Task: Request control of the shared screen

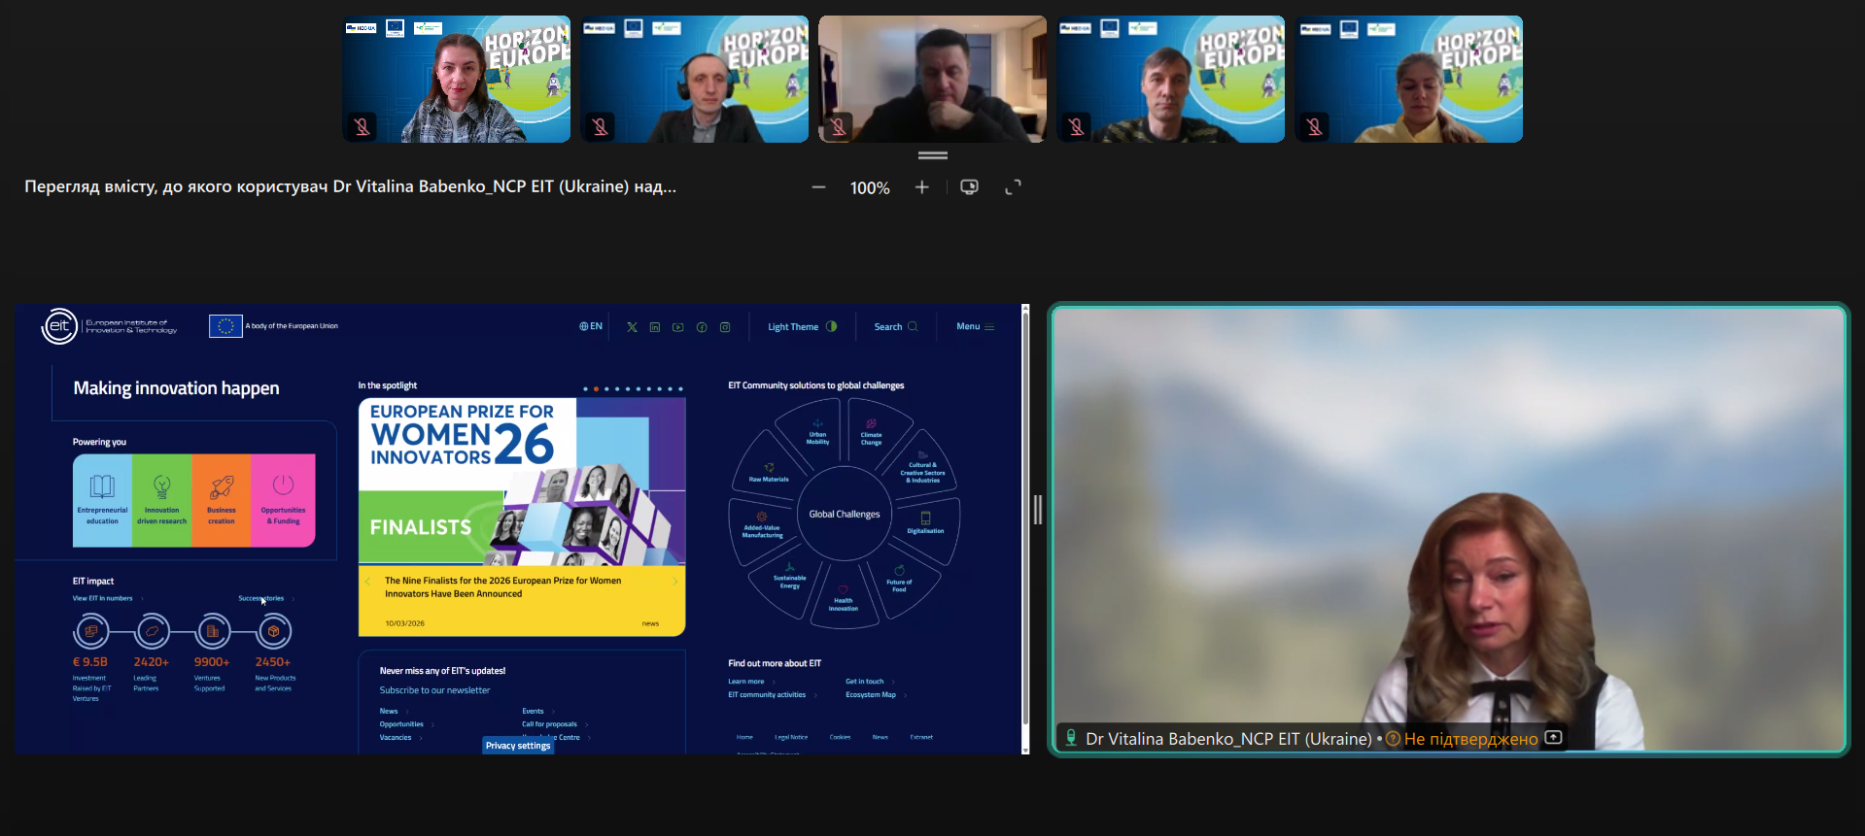Action: [969, 187]
